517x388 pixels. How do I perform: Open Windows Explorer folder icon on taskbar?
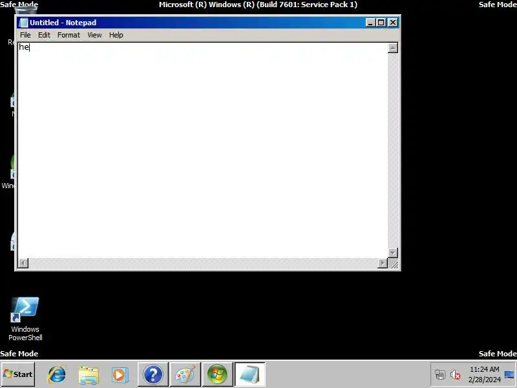coord(89,375)
